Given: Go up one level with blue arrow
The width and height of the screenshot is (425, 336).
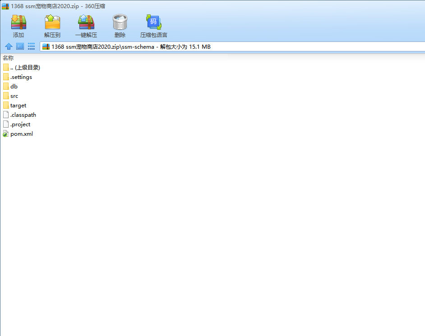Looking at the screenshot, I should (x=9, y=46).
